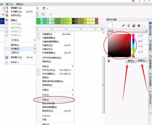Click the circled plus toolbar icon
The width and height of the screenshot is (152, 125).
[x=50, y=15]
